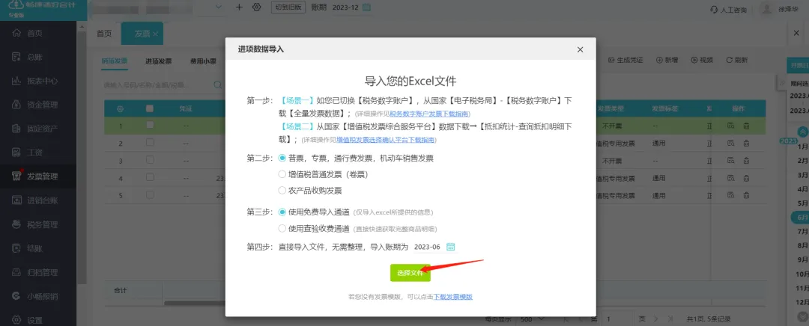Tick the checkbox of invoice row 5

pos(150,195)
